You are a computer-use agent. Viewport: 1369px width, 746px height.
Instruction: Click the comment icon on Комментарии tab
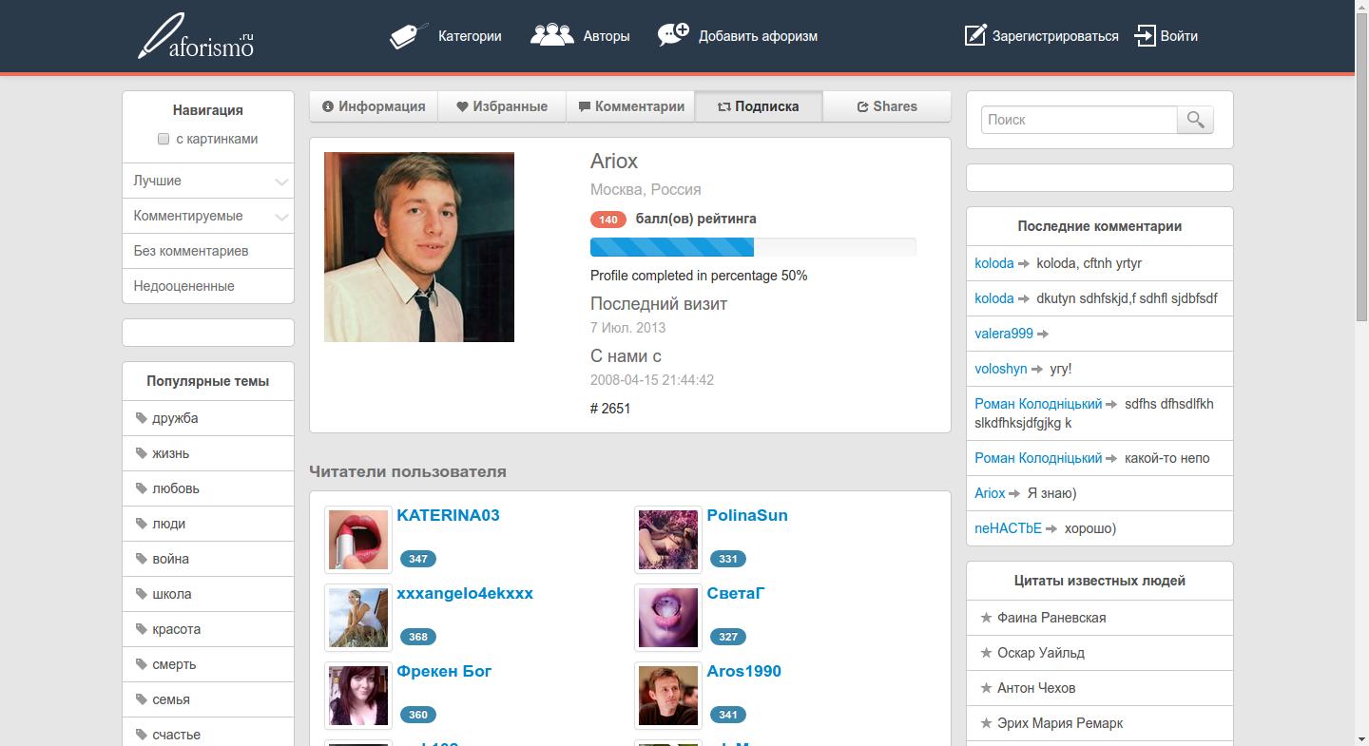[585, 106]
